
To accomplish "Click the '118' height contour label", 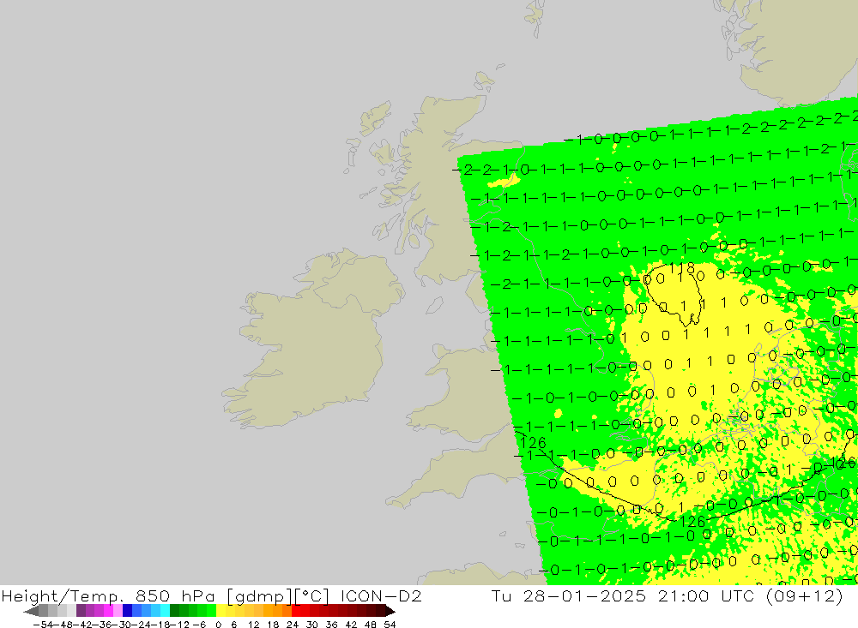I will pyautogui.click(x=682, y=268).
